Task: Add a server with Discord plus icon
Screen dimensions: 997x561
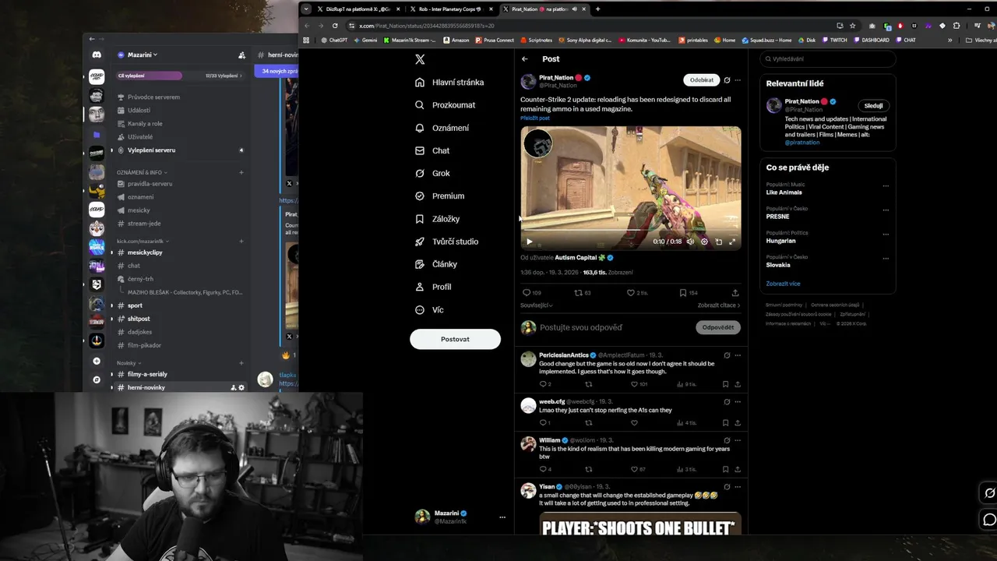Action: pos(97,362)
